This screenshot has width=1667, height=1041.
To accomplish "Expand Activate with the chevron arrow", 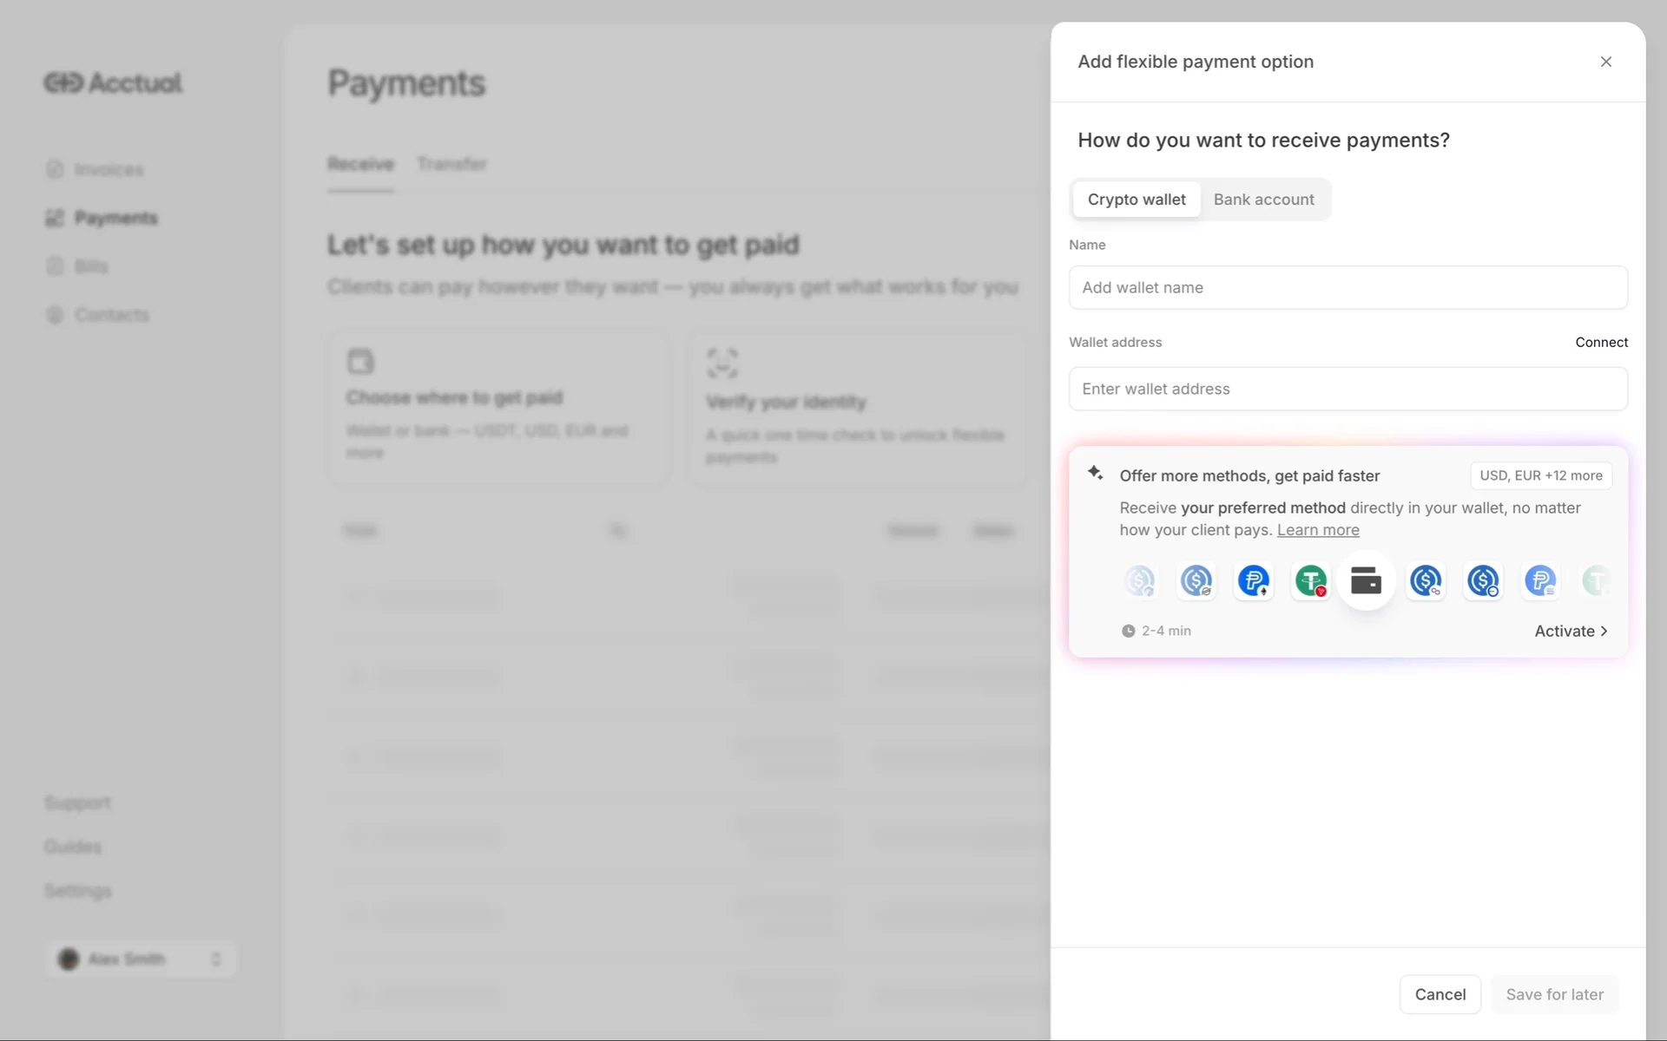I will click(1604, 632).
